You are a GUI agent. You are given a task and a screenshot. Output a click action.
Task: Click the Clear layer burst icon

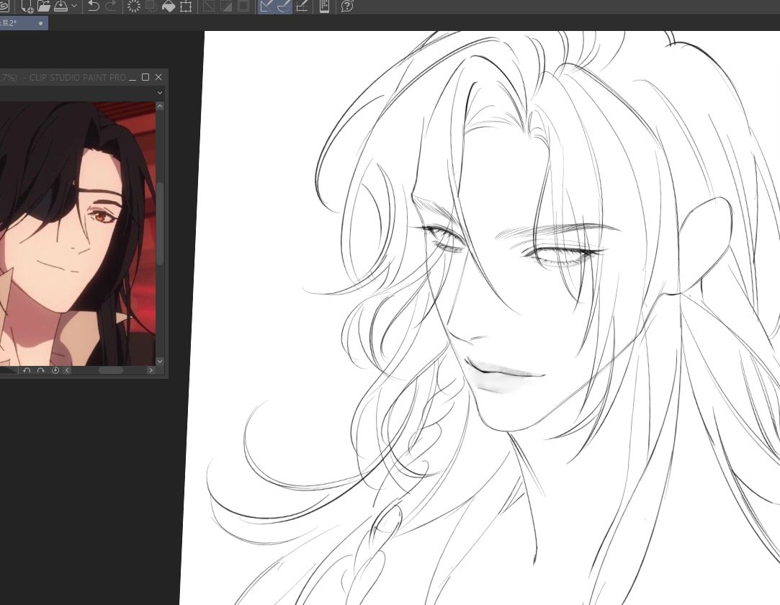coord(133,6)
